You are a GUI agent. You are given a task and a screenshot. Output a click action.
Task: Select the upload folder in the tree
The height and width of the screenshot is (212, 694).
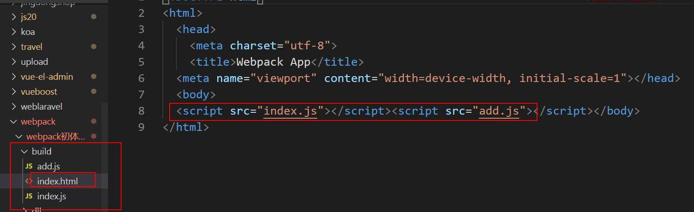tap(34, 62)
